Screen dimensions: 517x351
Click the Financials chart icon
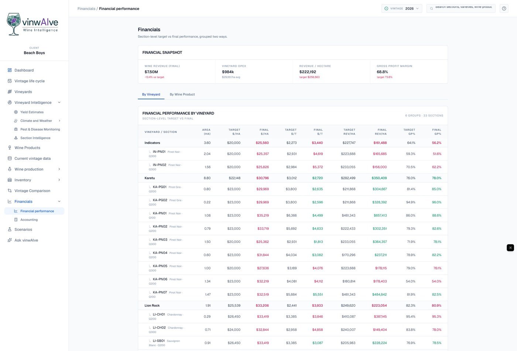[10, 202]
